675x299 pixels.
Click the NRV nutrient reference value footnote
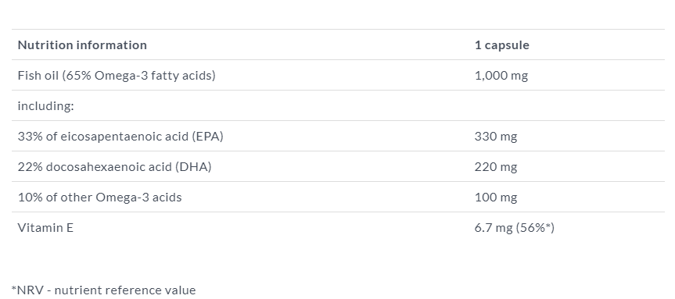coord(103,290)
